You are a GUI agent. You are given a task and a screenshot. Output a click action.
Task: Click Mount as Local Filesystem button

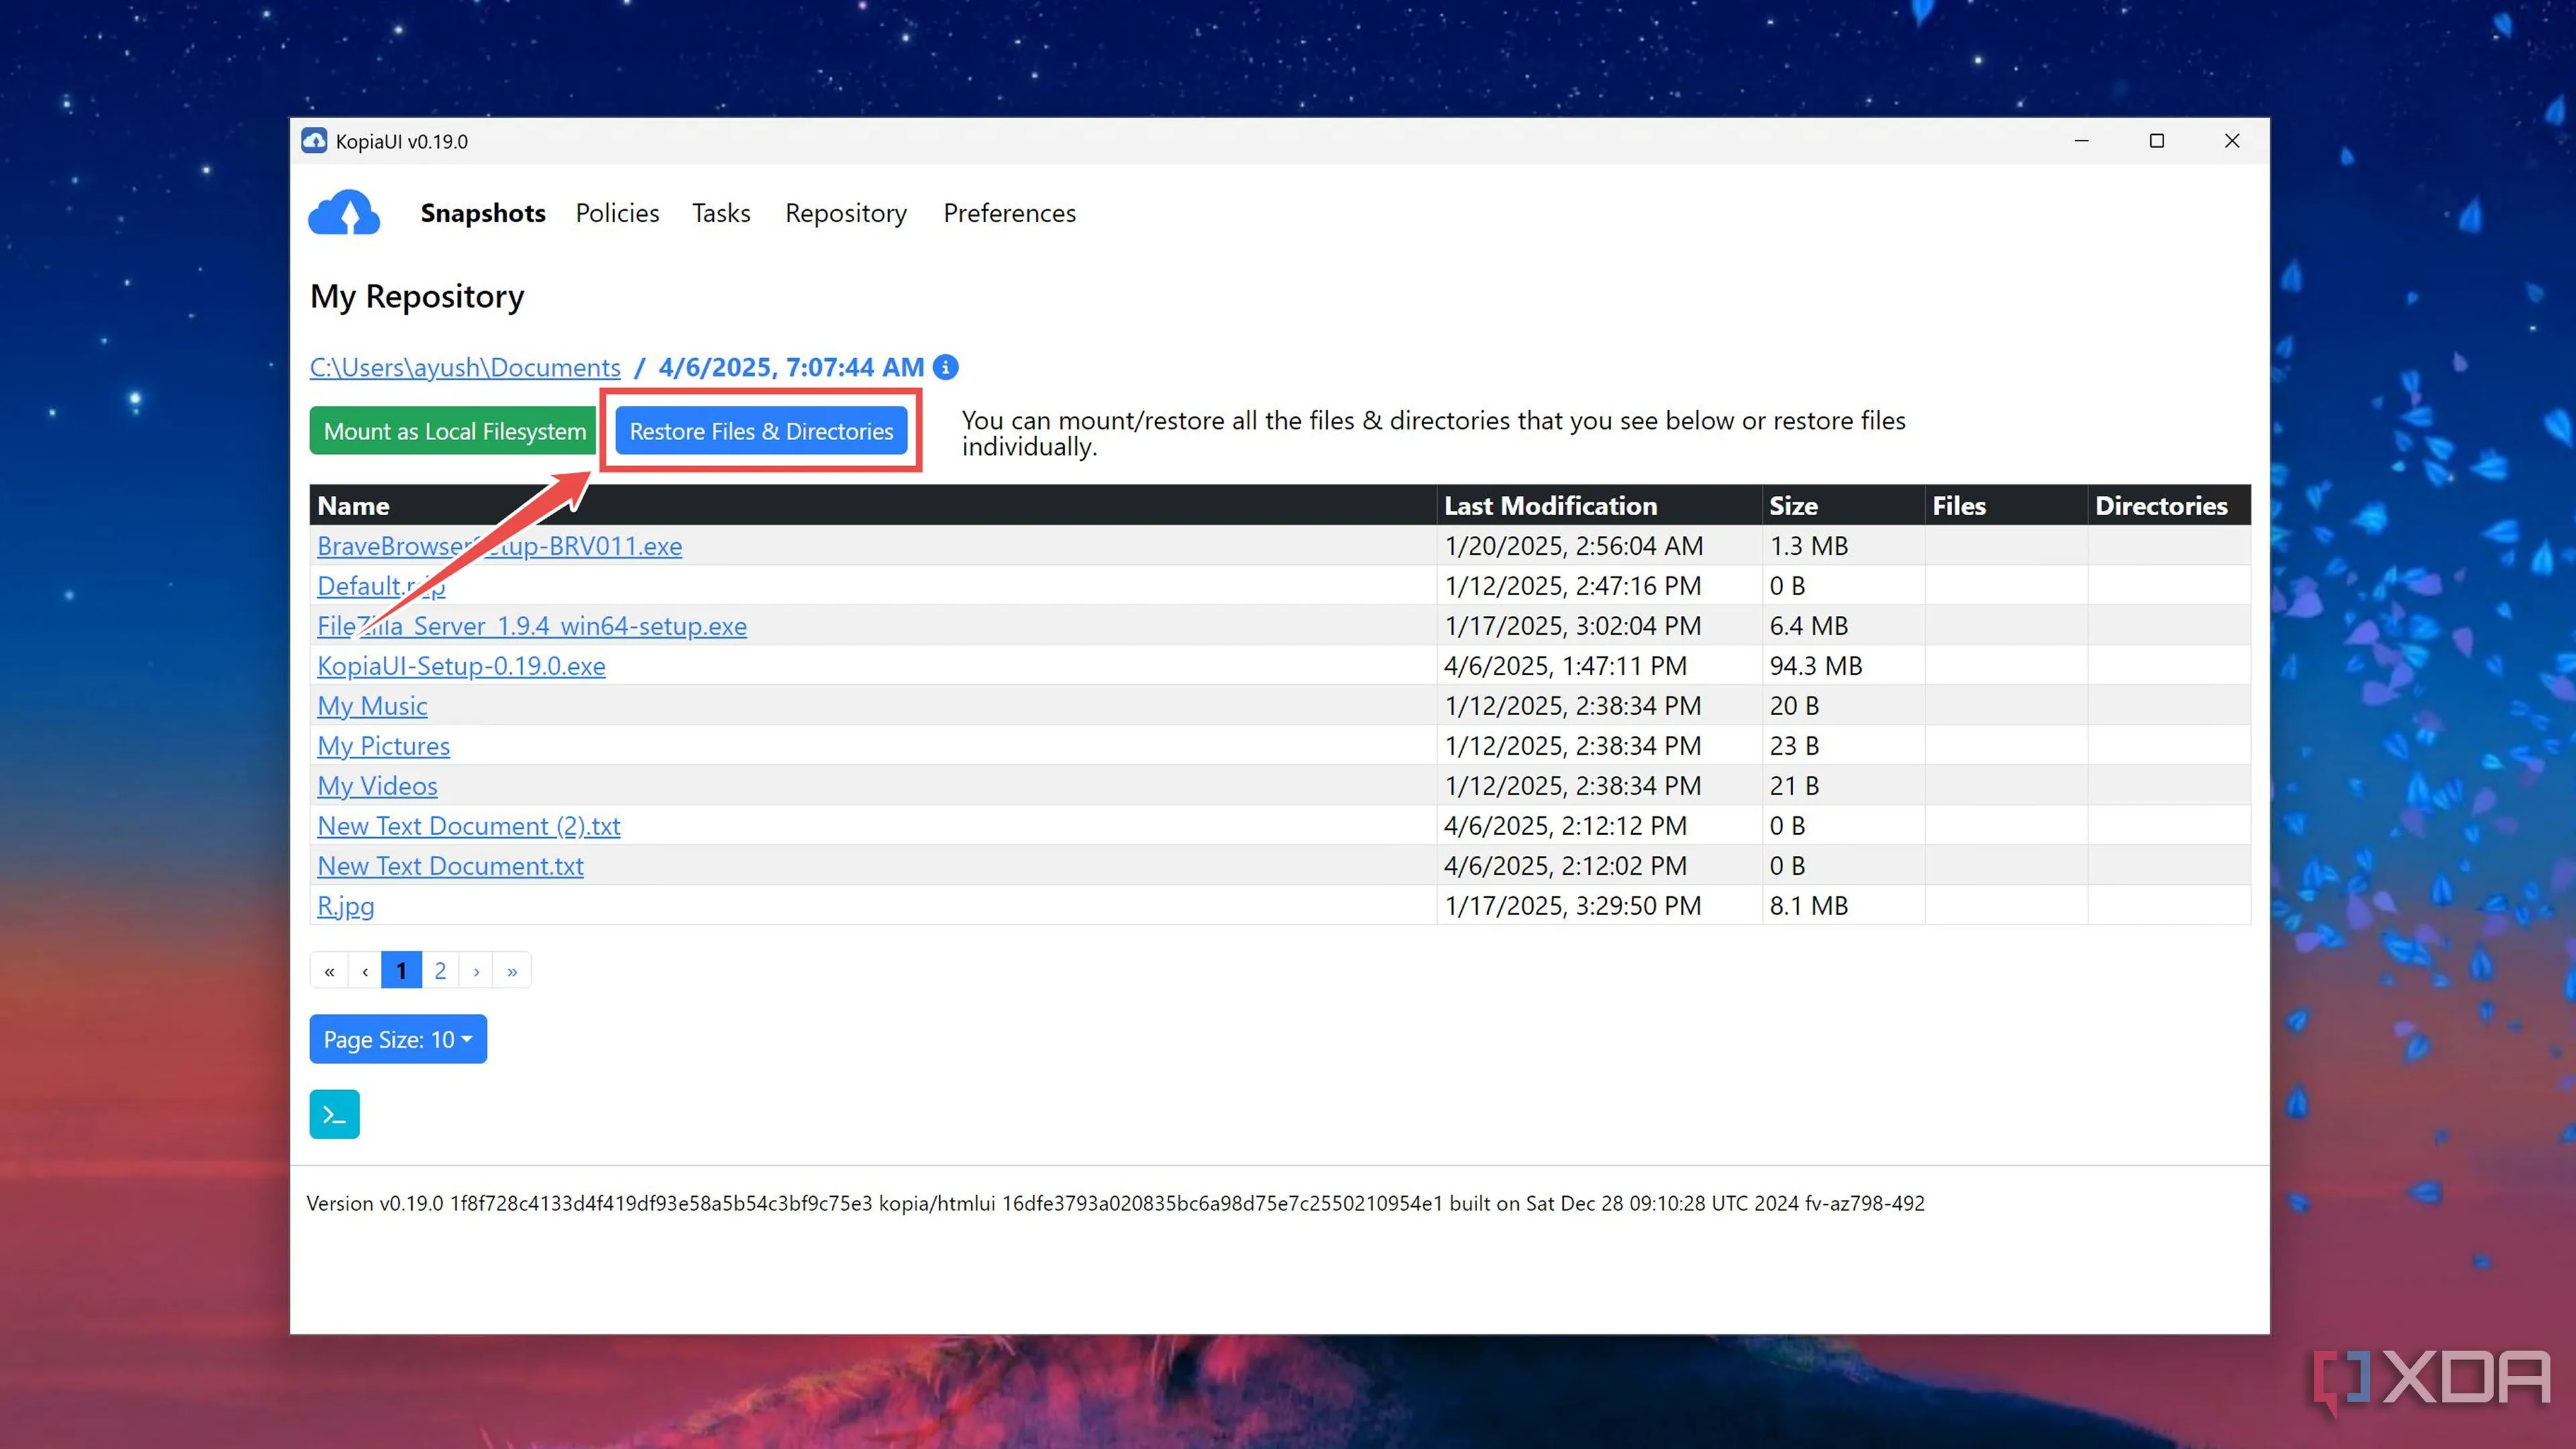454,431
